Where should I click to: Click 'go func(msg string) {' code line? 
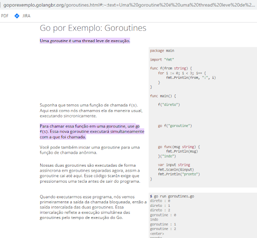coord(179,147)
